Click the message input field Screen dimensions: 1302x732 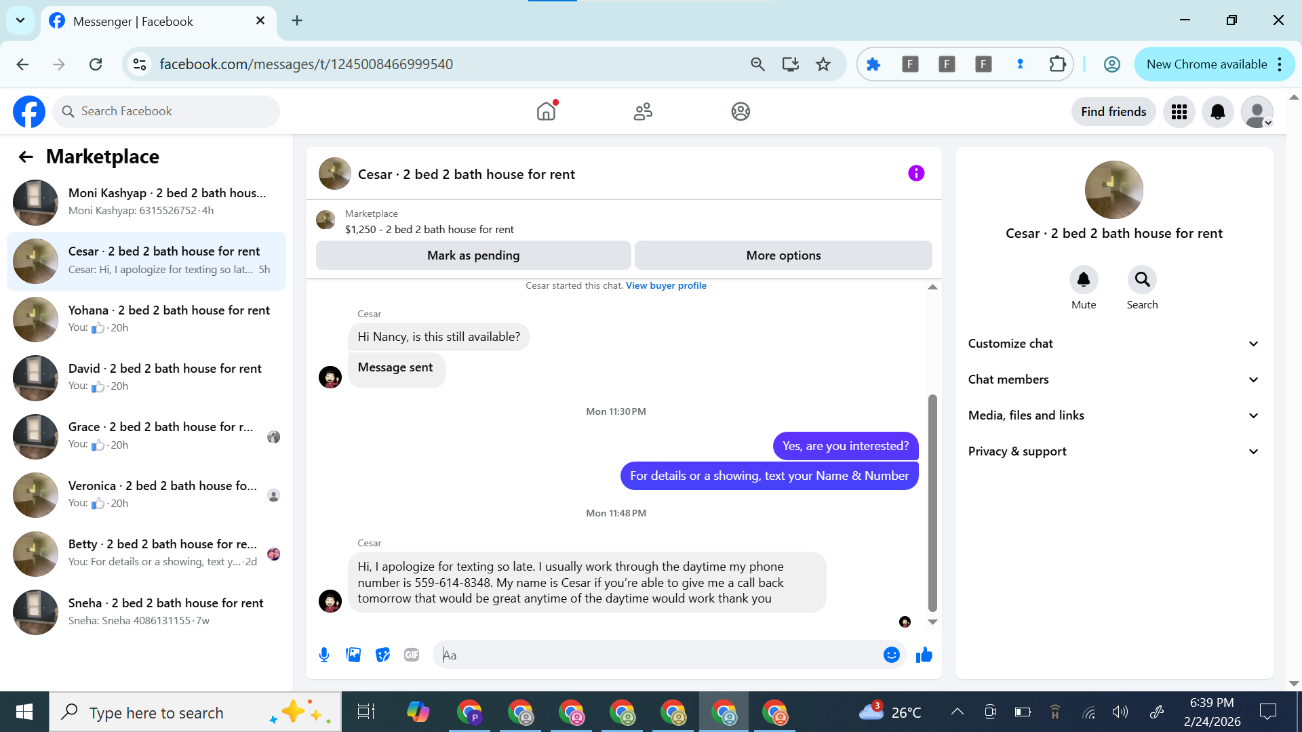658,655
